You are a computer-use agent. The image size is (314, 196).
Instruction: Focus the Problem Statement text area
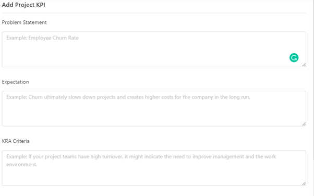click(x=154, y=49)
